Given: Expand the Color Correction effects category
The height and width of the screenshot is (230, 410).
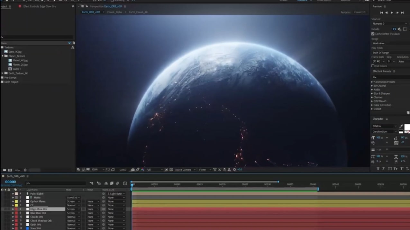Looking at the screenshot, I should [x=372, y=105].
